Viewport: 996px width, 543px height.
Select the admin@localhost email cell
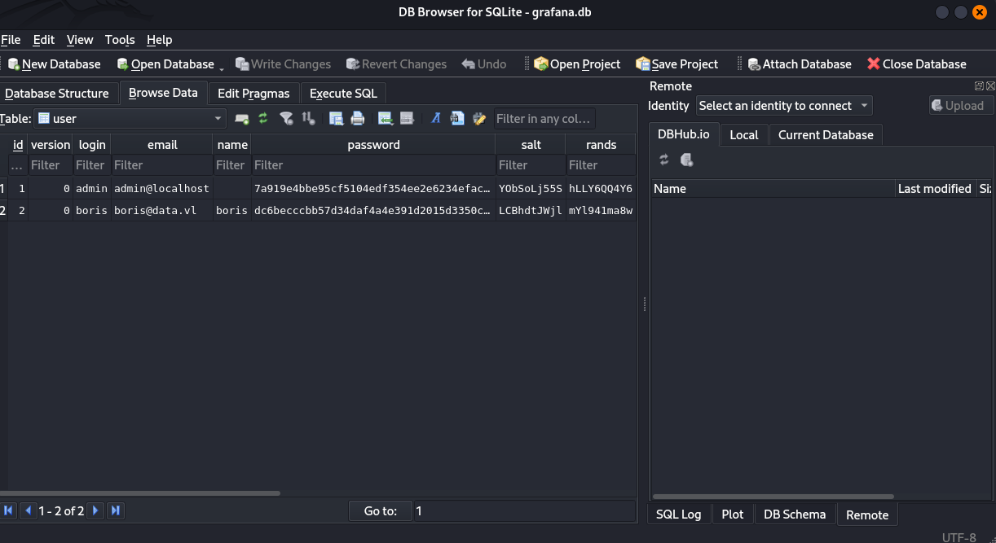tap(162, 188)
